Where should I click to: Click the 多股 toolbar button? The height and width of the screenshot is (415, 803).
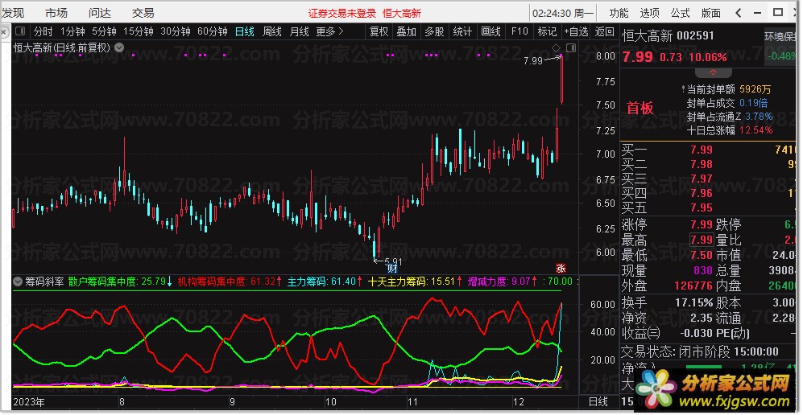(434, 31)
